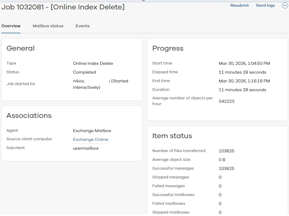Click the 542223 objects per hour value
289x216 pixels.
point(226,101)
